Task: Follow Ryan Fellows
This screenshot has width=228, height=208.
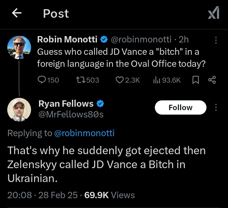Action: point(180,108)
